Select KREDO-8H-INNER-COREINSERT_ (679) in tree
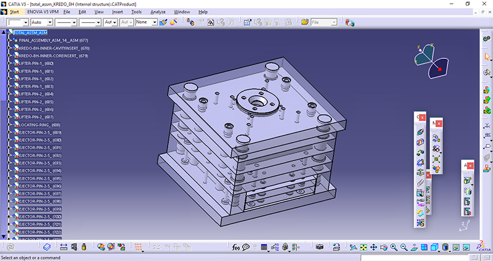493x261 pixels. coord(53,56)
